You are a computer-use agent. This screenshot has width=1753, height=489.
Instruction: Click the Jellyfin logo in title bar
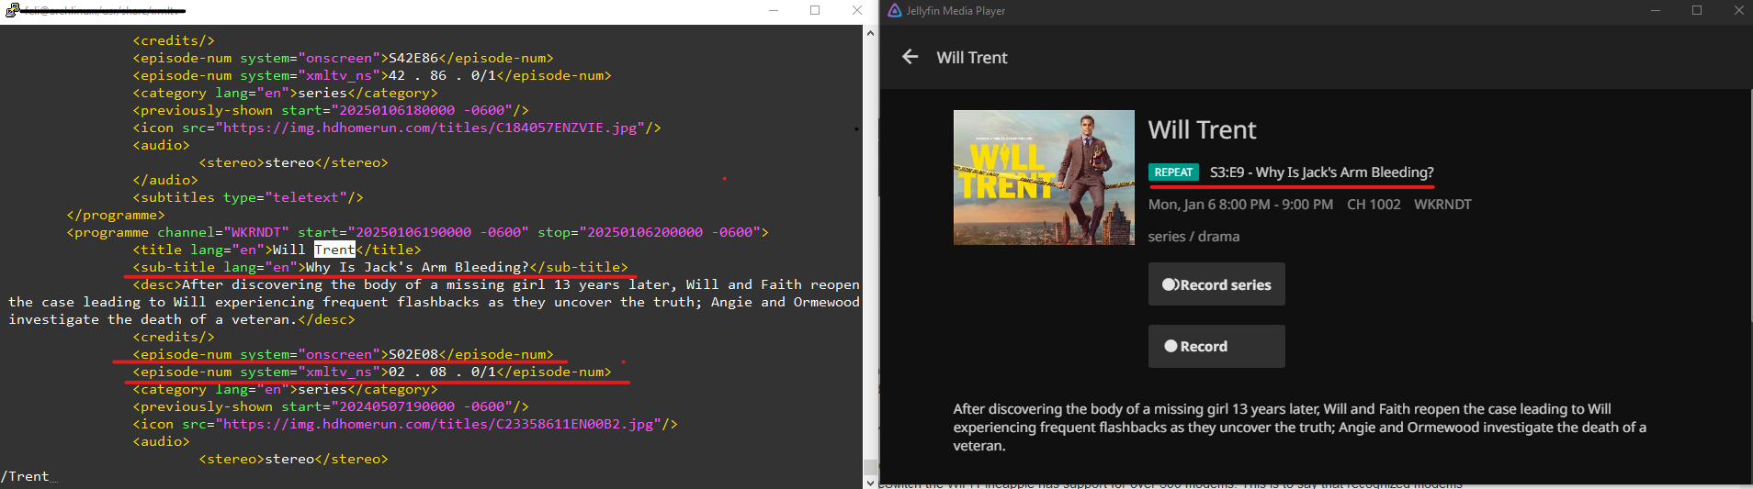(894, 11)
